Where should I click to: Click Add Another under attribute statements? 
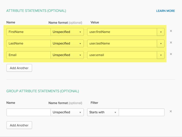(19, 68)
